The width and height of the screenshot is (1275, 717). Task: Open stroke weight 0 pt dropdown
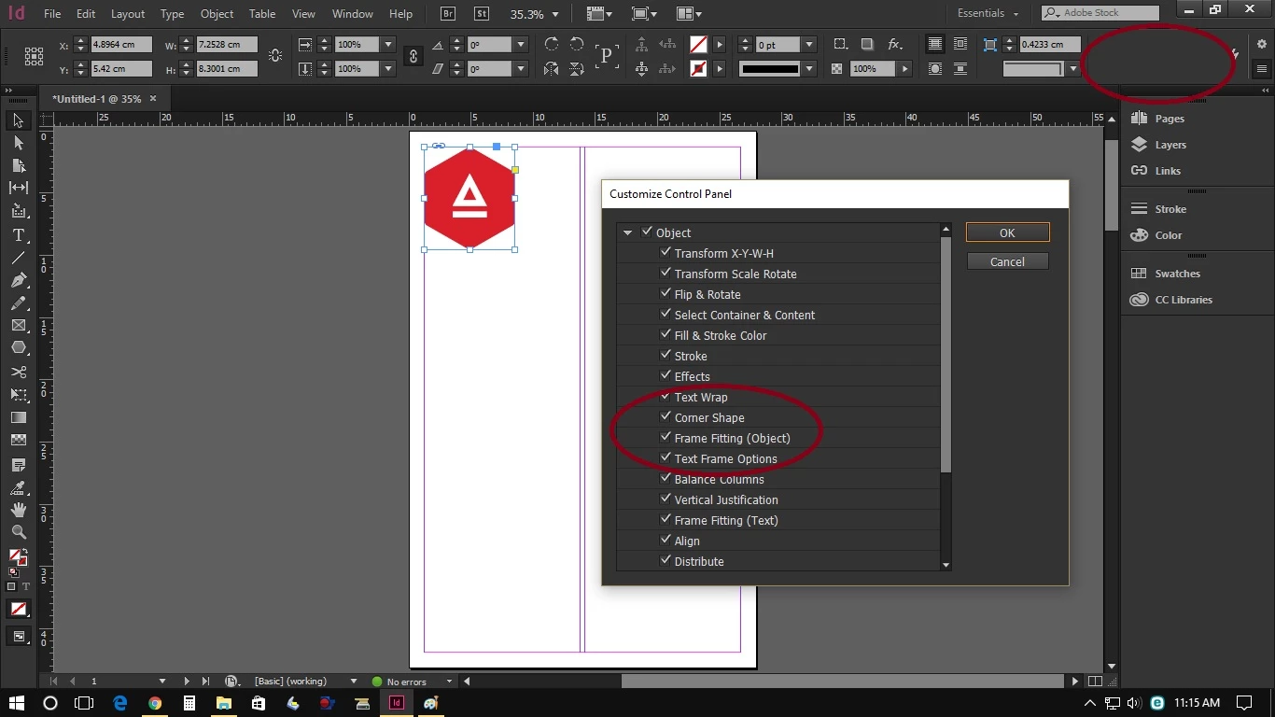coord(809,44)
